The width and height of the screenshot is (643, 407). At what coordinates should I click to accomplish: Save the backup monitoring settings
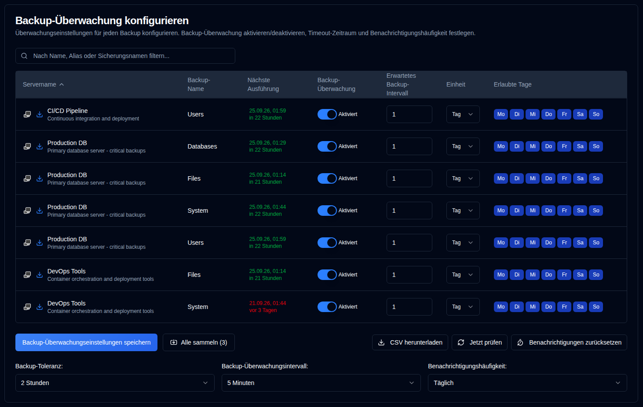tap(86, 342)
